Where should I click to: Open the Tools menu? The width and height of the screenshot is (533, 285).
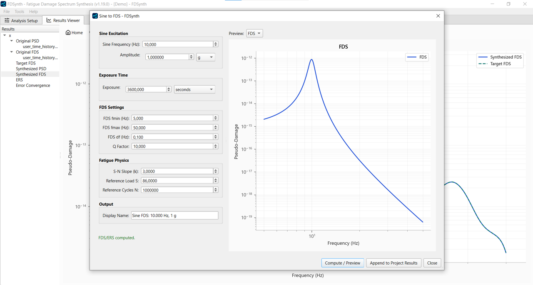tap(19, 11)
